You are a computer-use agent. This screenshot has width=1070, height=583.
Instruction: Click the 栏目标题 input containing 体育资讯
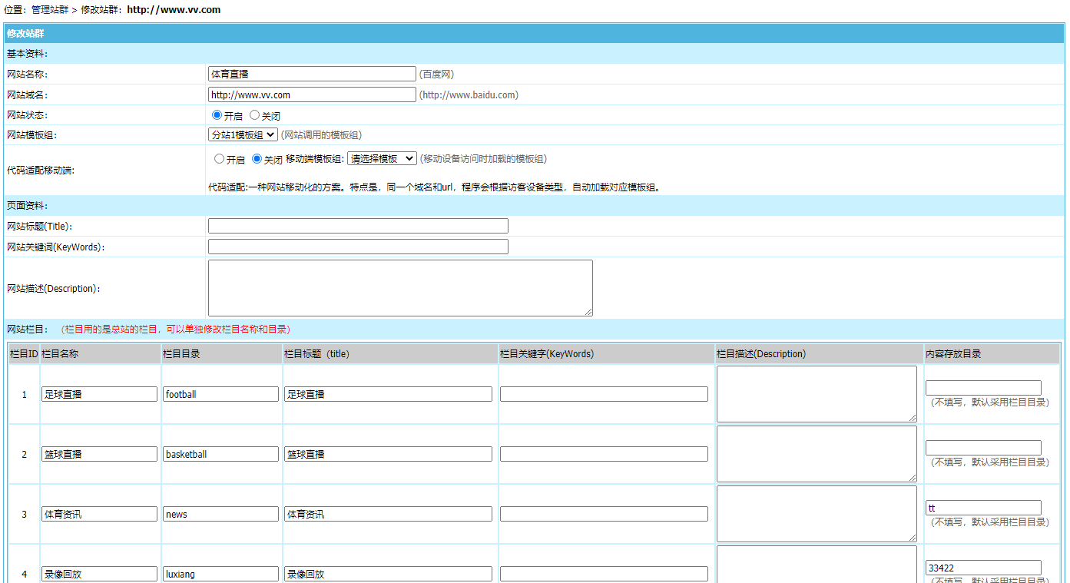[388, 513]
